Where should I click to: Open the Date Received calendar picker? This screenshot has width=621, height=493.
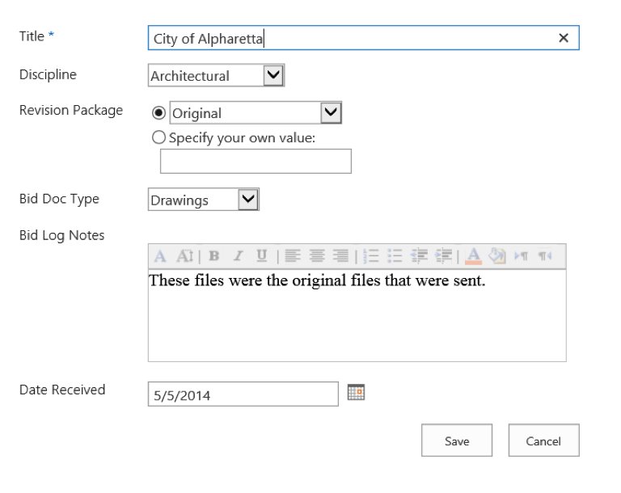356,393
